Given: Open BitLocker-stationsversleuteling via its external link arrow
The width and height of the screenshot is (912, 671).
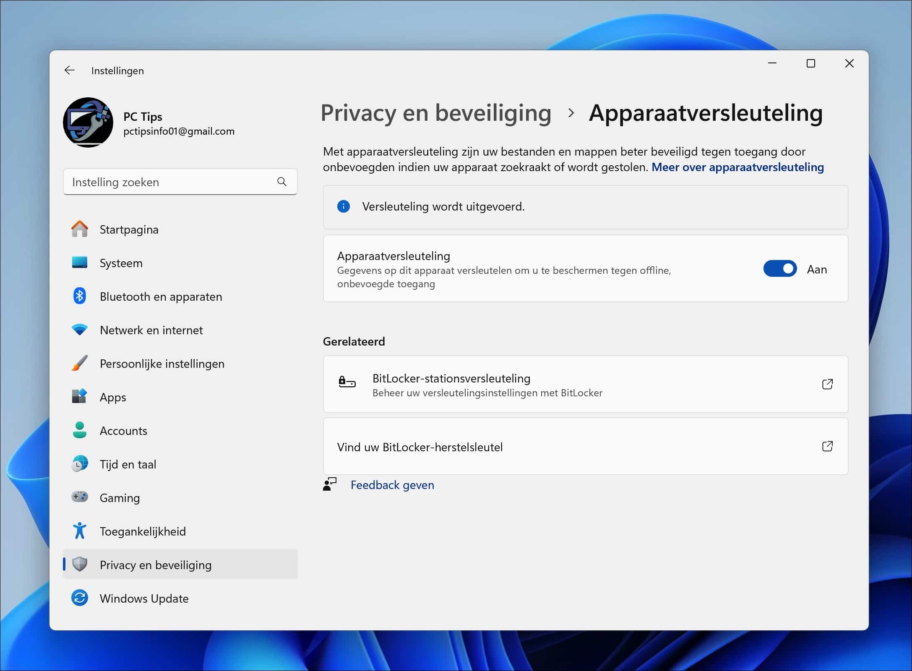Looking at the screenshot, I should [x=827, y=384].
